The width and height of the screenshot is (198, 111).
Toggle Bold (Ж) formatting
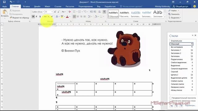(33, 16)
